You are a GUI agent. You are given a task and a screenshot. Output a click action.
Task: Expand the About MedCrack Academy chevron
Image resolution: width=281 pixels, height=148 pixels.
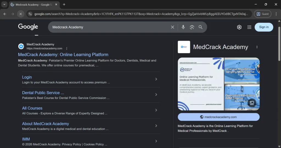click(x=156, y=126)
